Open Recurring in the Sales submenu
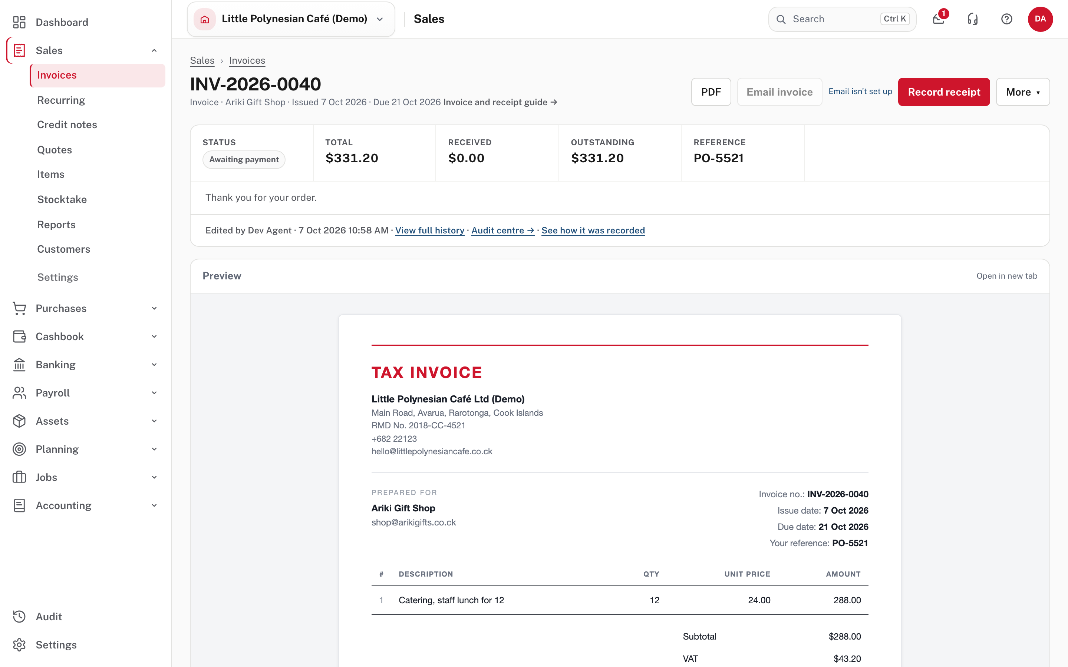This screenshot has height=667, width=1068. pyautogui.click(x=61, y=100)
